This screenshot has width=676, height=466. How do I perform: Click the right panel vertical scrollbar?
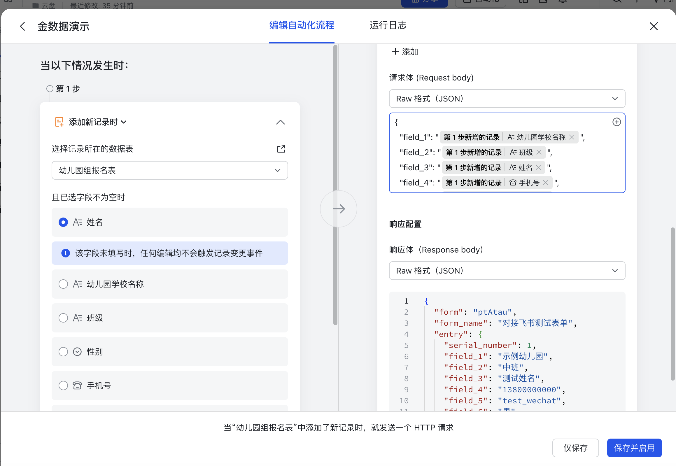point(673,304)
